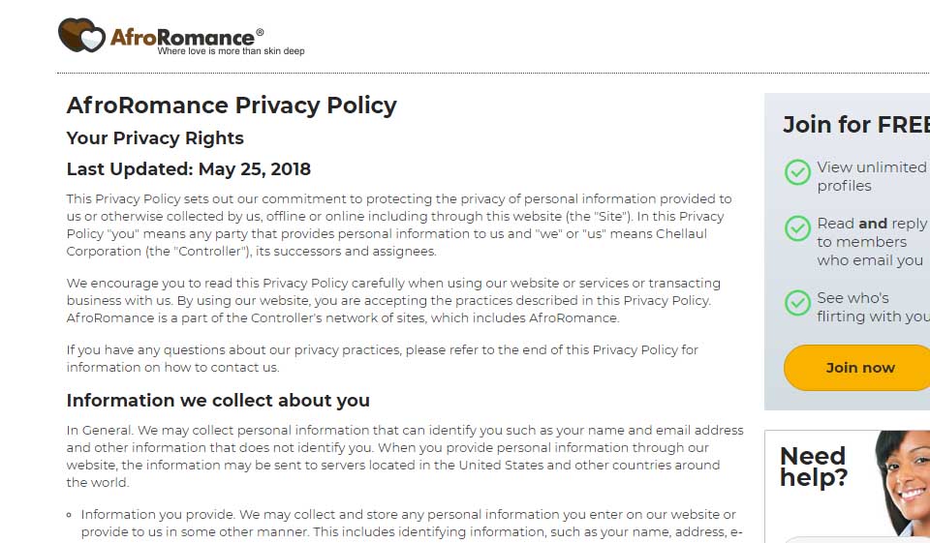The height and width of the screenshot is (543, 930).
Task: Click the "Read and reply to members" feature text
Action: [870, 241]
